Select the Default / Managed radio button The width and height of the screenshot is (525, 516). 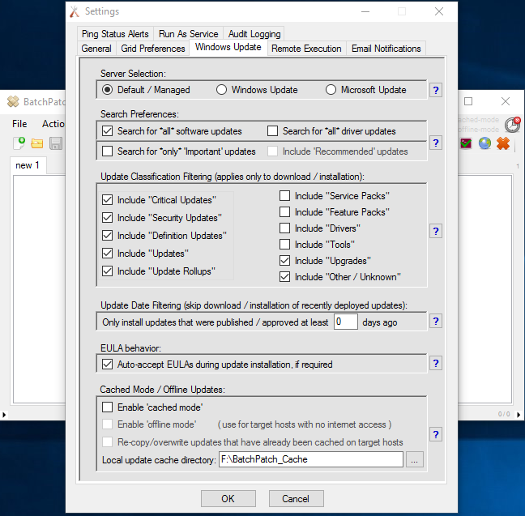click(108, 90)
